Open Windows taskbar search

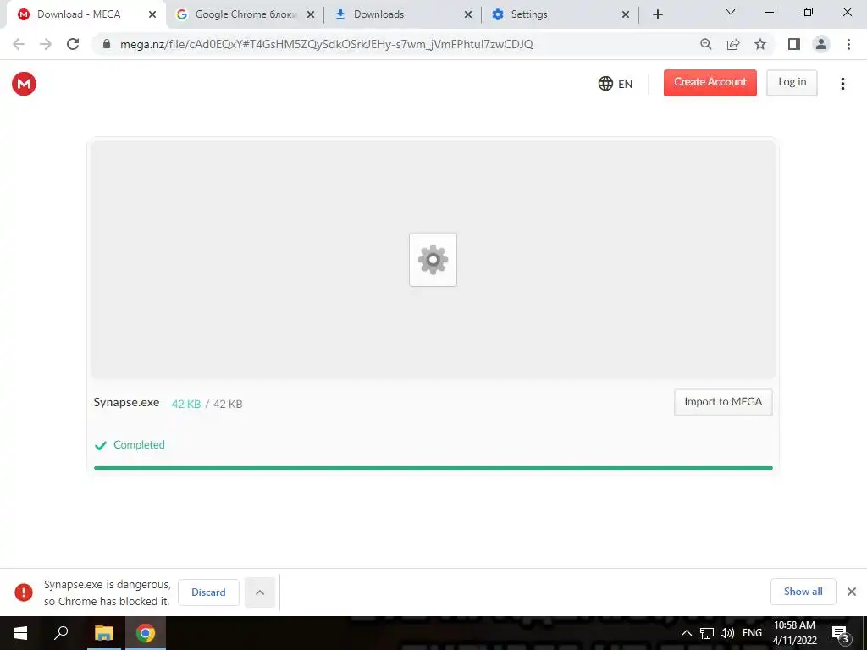coord(61,633)
